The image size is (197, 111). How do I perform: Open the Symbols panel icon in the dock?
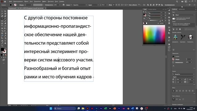coord(169,23)
